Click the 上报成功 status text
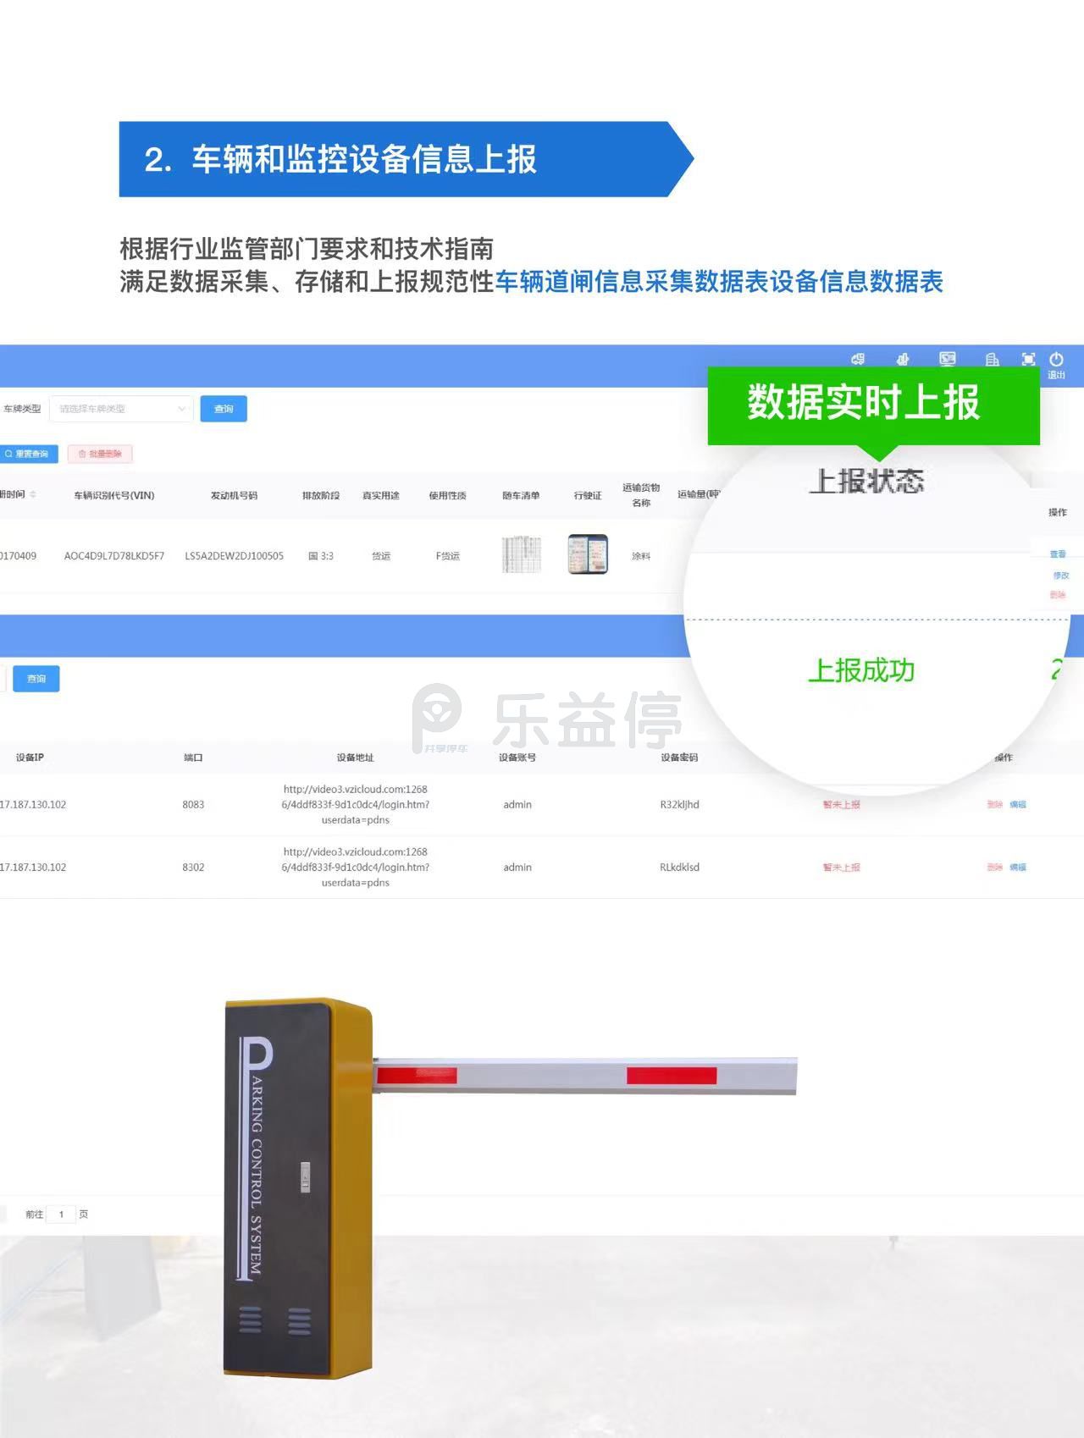 tap(861, 670)
